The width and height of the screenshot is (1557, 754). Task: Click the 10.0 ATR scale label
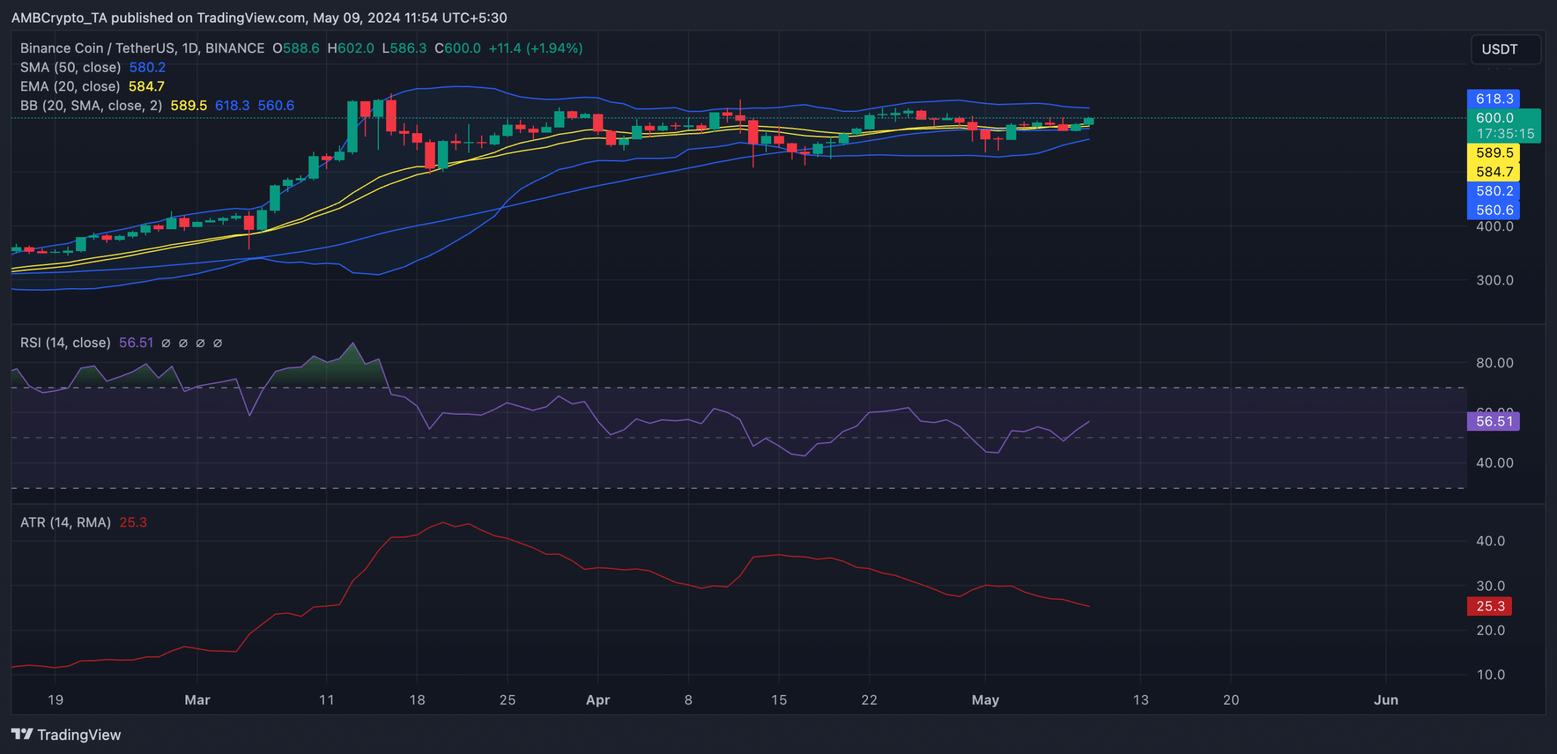coord(1490,675)
